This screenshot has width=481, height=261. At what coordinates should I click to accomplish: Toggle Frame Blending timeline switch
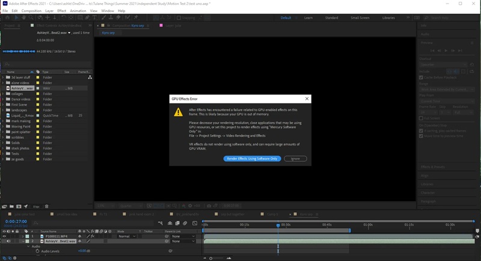[x=177, y=223]
